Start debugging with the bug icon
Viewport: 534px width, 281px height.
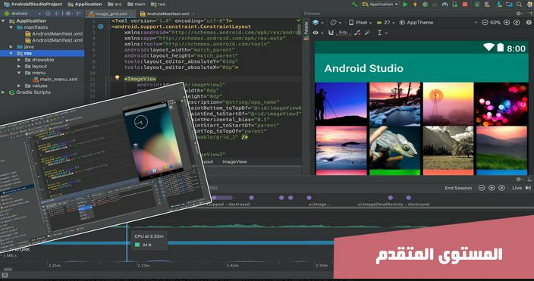[x=426, y=5]
